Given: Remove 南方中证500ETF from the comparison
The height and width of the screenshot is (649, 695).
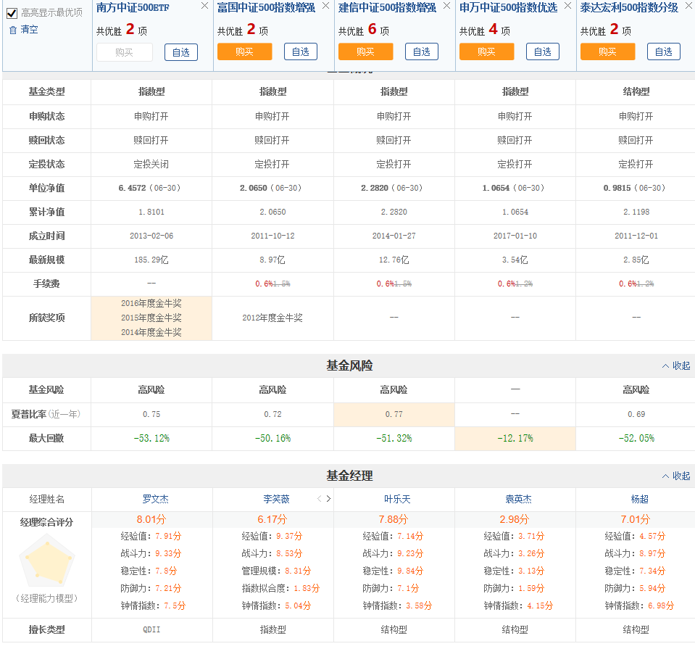Looking at the screenshot, I should click(x=204, y=6).
